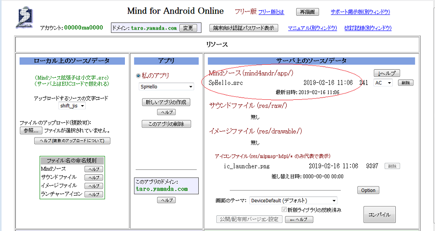Click このアプリの削除 button
This screenshot has width=435, height=231.
pos(166,124)
